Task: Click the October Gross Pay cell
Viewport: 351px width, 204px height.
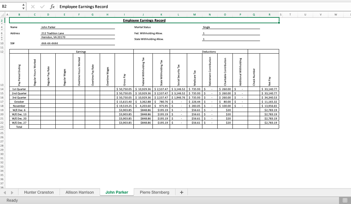Action: 124,101
